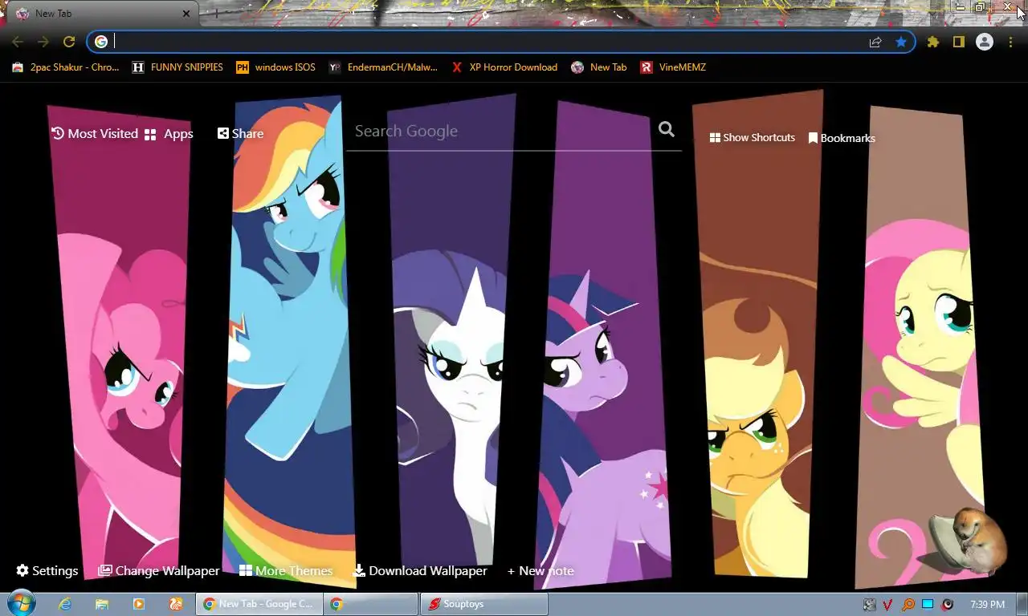Open the EndermanCH/Malw... bookmark

[383, 67]
